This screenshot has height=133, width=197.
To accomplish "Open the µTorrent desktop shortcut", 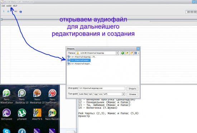I will [22, 114].
